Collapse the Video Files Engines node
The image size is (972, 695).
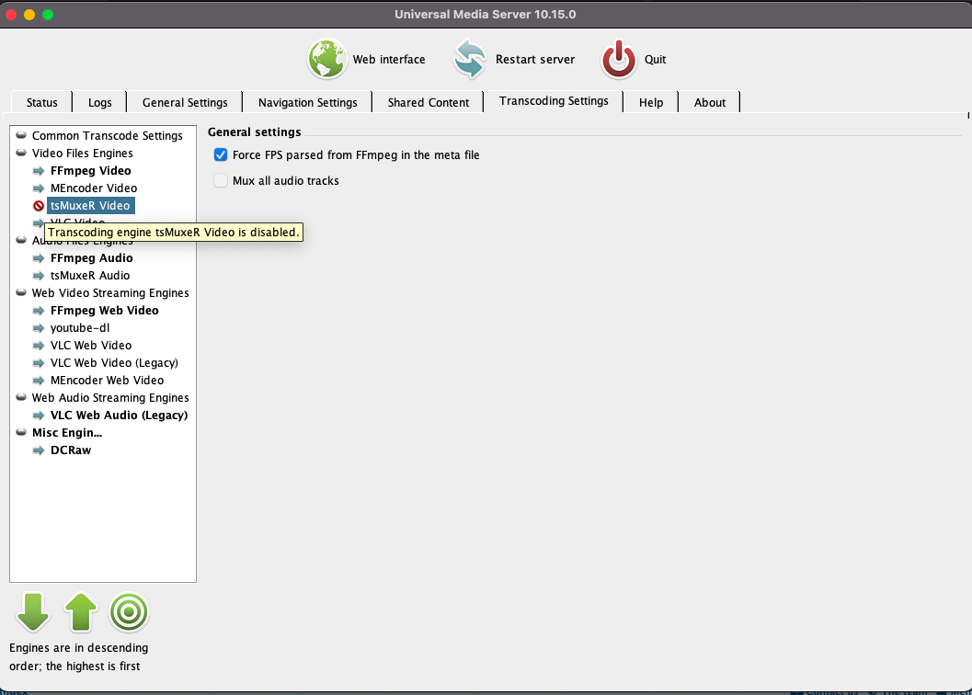tap(21, 153)
